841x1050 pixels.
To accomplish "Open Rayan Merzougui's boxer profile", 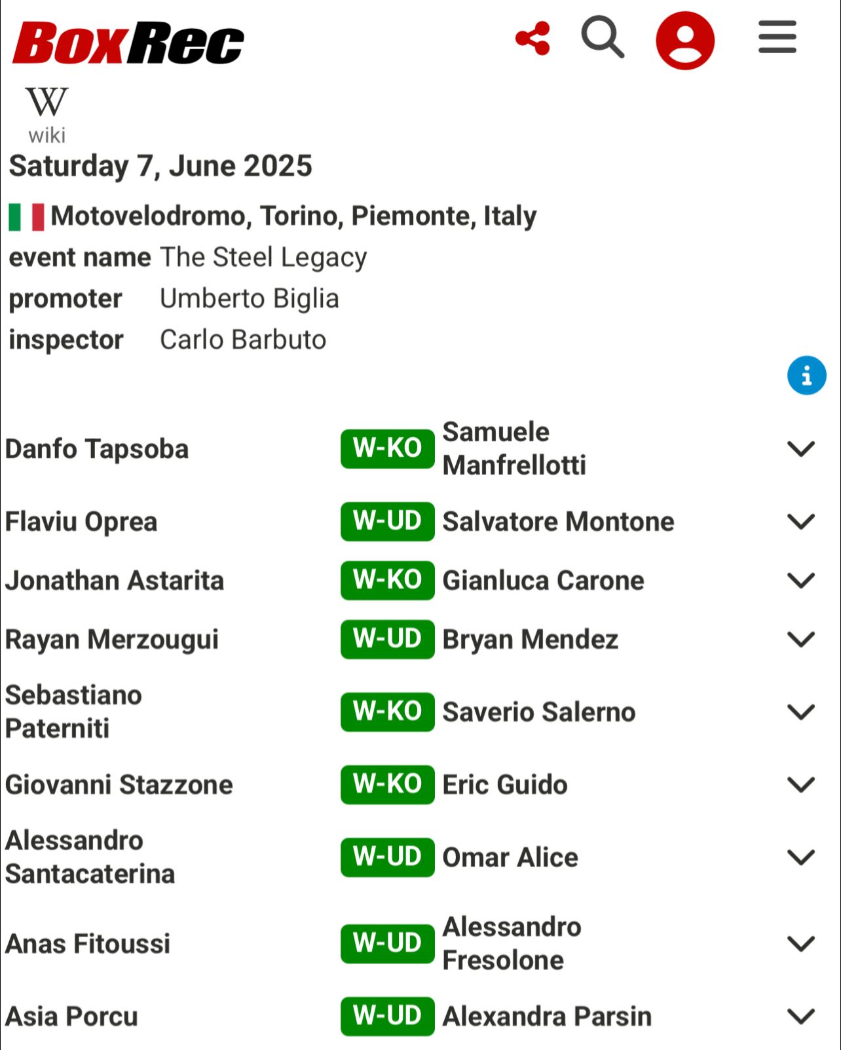I will point(112,640).
